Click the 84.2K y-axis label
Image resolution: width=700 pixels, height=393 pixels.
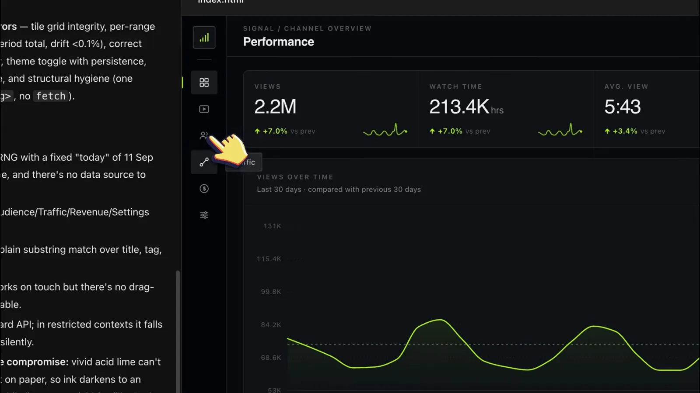(271, 325)
